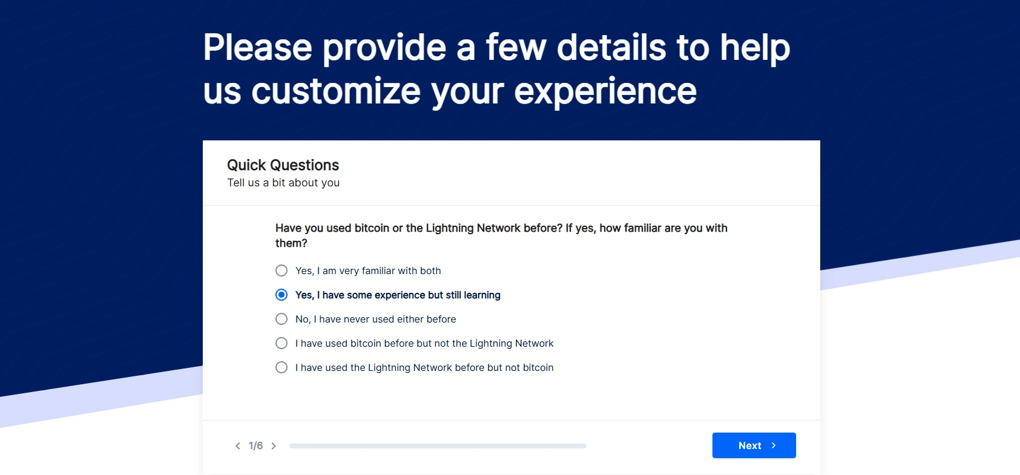Click the "Yes, I am very familiar with both" label
This screenshot has width=1020, height=475.
[368, 270]
